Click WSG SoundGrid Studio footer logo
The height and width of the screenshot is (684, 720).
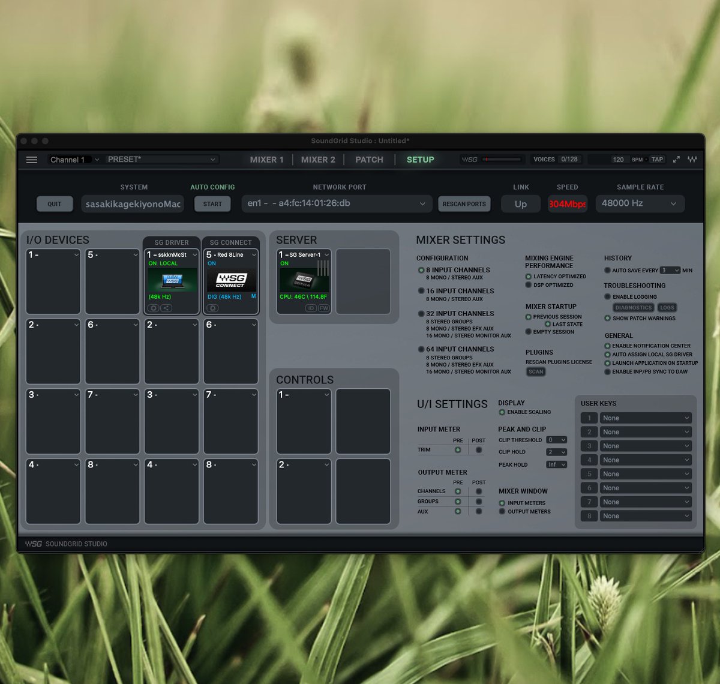click(x=66, y=544)
